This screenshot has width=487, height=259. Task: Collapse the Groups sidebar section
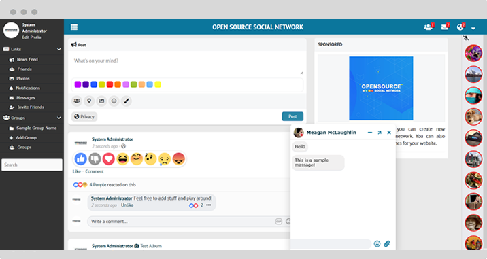coord(59,118)
